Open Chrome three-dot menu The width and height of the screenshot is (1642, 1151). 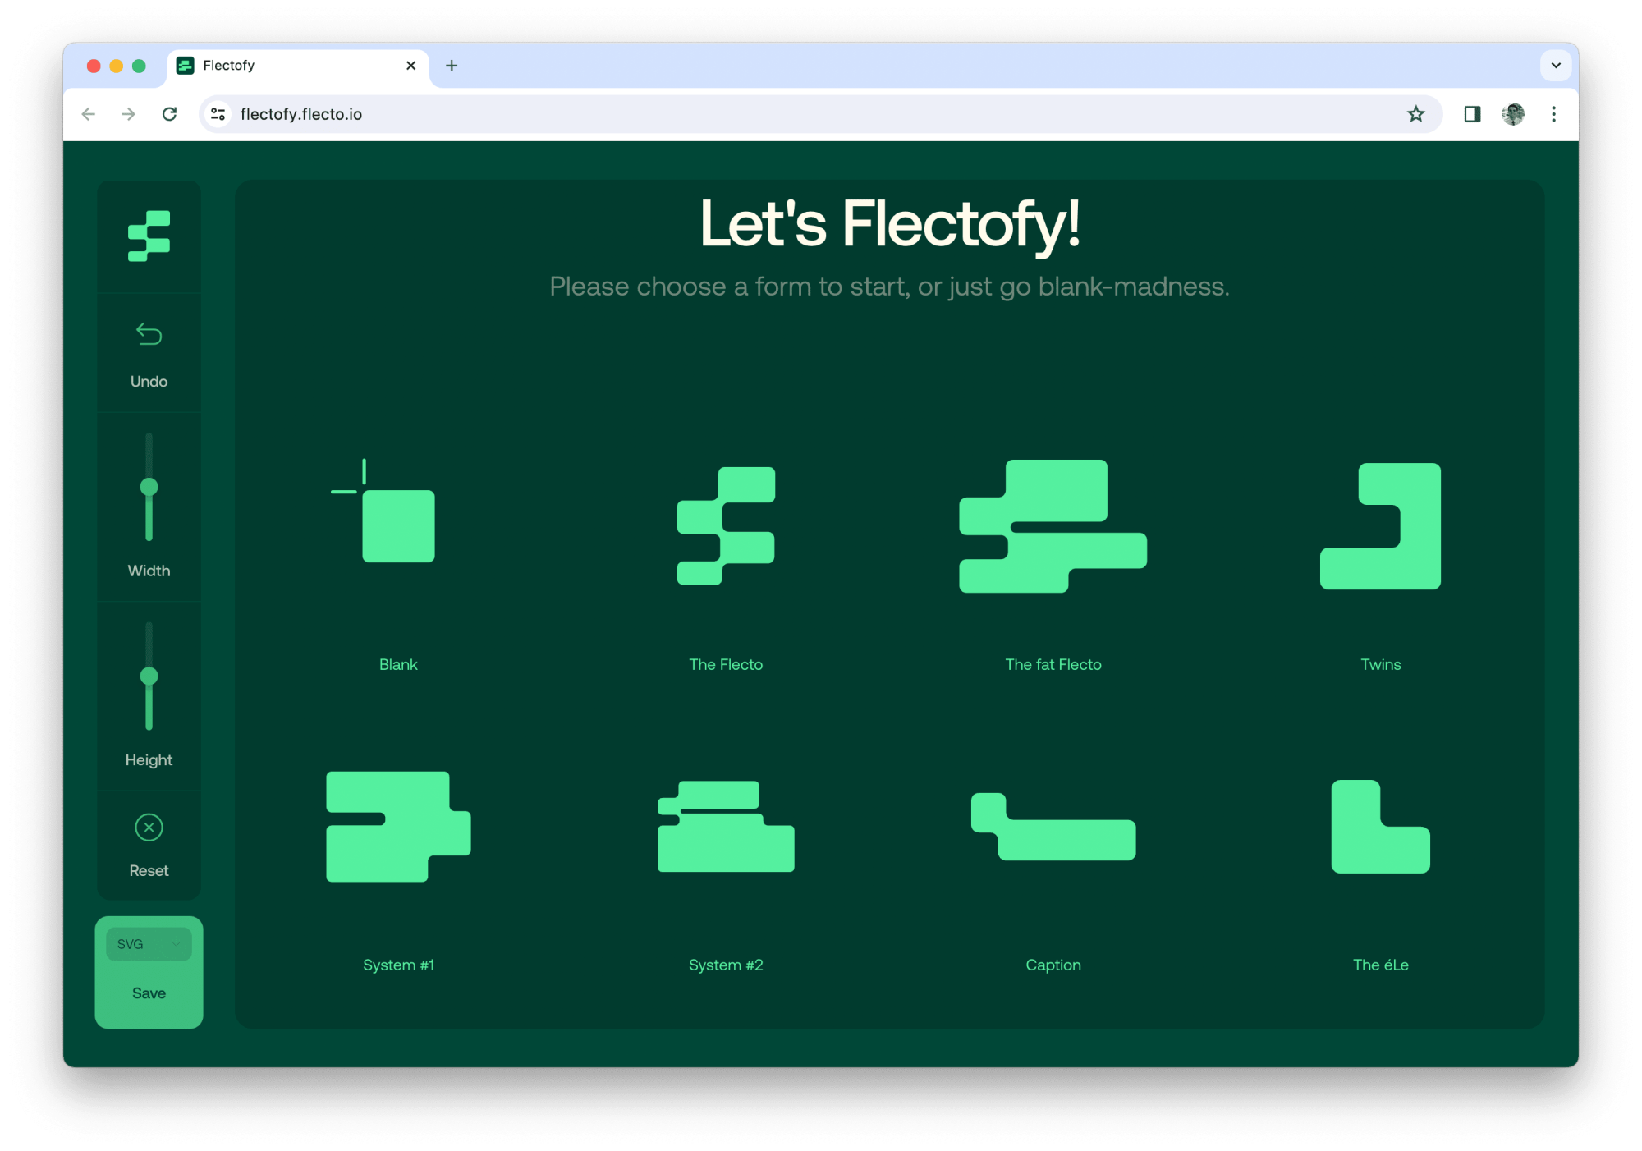pyautogui.click(x=1553, y=114)
